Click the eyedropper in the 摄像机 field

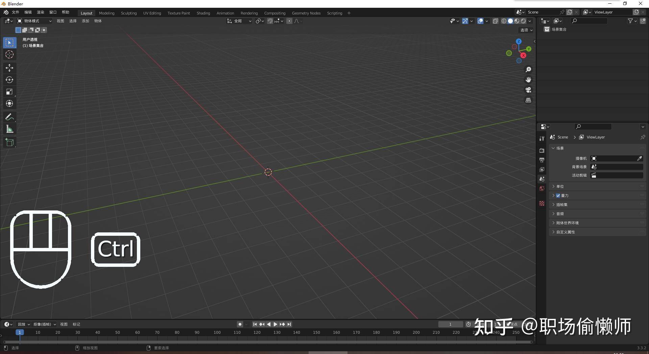click(x=639, y=158)
